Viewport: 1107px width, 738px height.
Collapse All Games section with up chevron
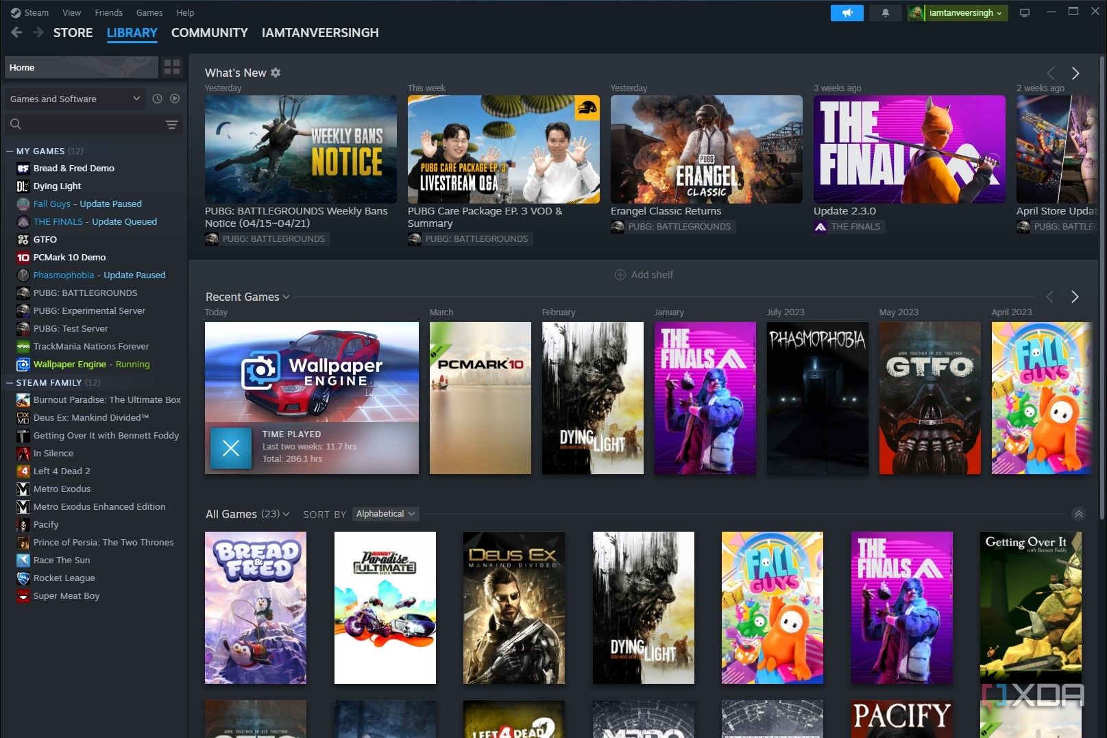pyautogui.click(x=1079, y=514)
